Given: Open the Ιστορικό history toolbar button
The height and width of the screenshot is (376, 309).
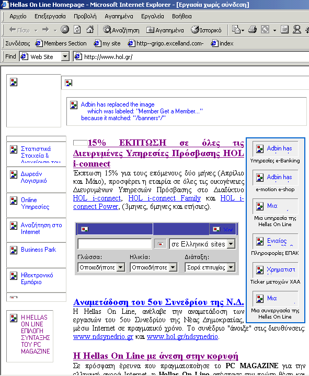Looking at the screenshot, I should tap(206, 30).
